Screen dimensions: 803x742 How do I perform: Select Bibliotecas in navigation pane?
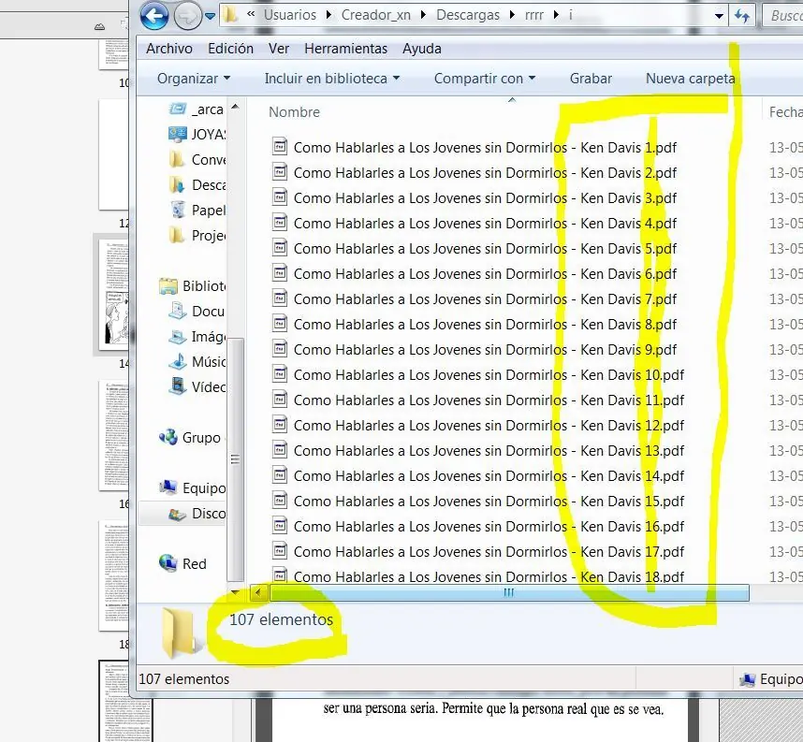(193, 285)
